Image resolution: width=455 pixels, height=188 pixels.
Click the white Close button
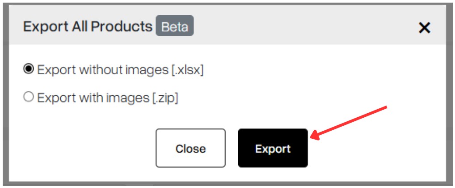pos(191,148)
